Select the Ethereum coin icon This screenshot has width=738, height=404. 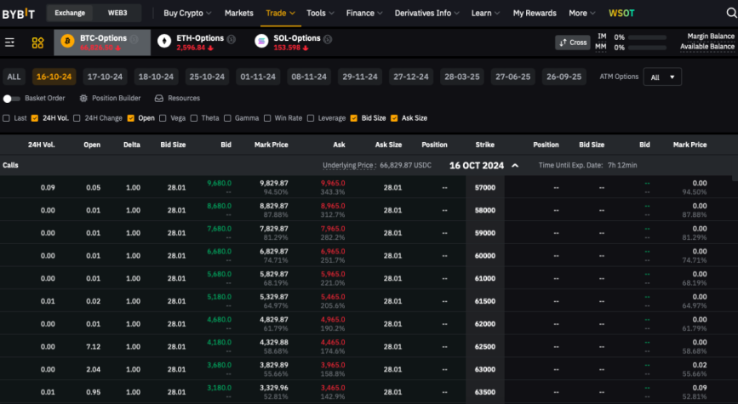(164, 42)
